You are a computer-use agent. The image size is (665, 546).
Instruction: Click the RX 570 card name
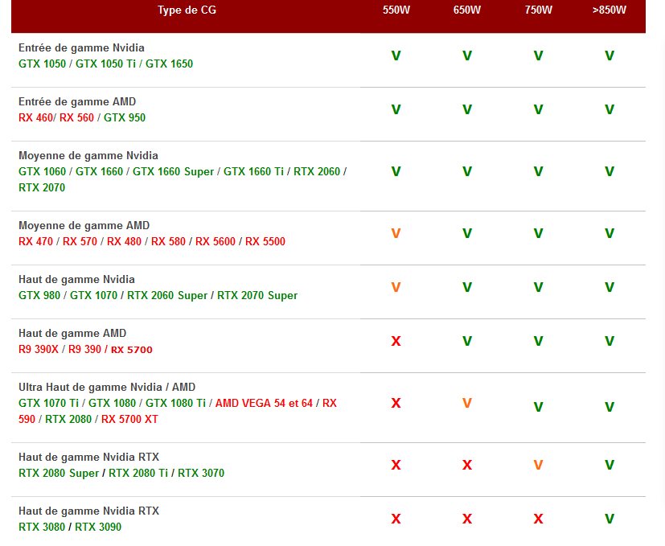80,242
